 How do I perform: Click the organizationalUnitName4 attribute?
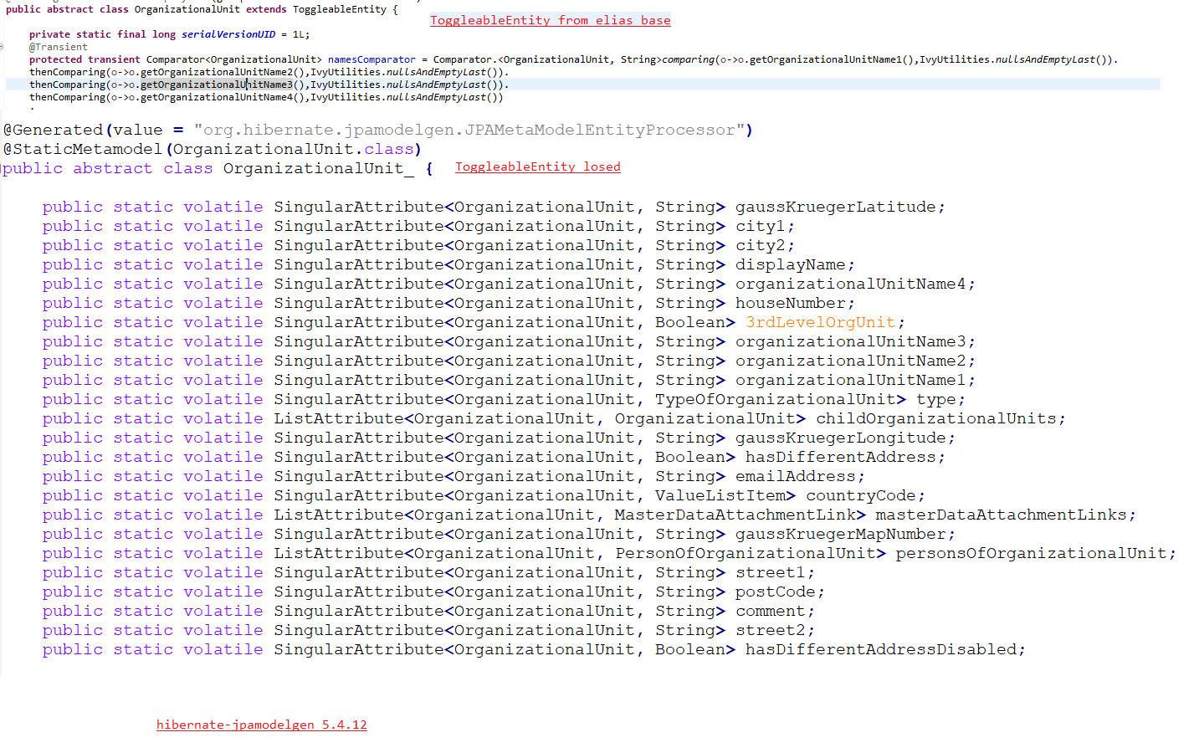(850, 284)
